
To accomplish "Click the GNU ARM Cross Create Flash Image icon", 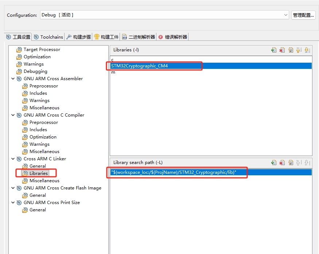I will 19,188.
